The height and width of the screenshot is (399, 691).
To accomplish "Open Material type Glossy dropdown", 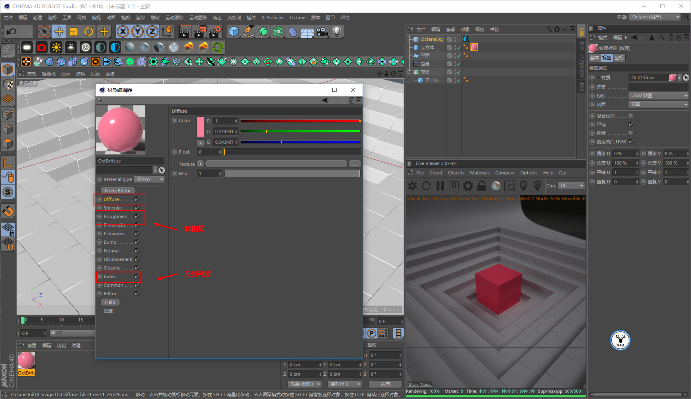I will click(x=149, y=179).
